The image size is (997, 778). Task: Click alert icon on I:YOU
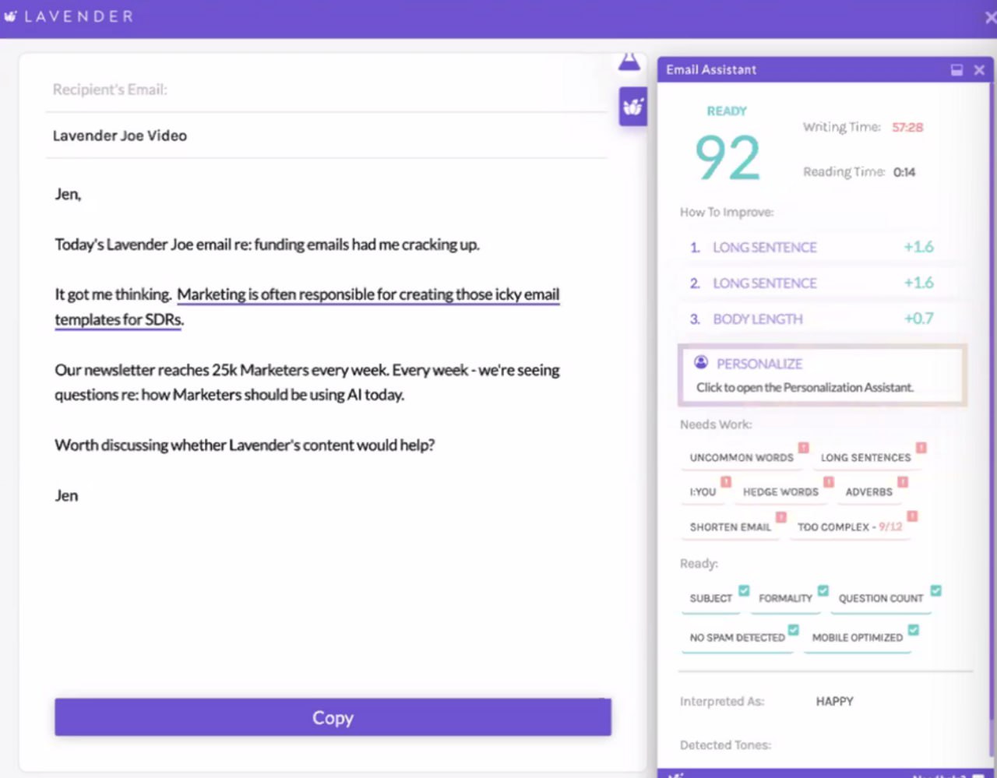(x=726, y=482)
